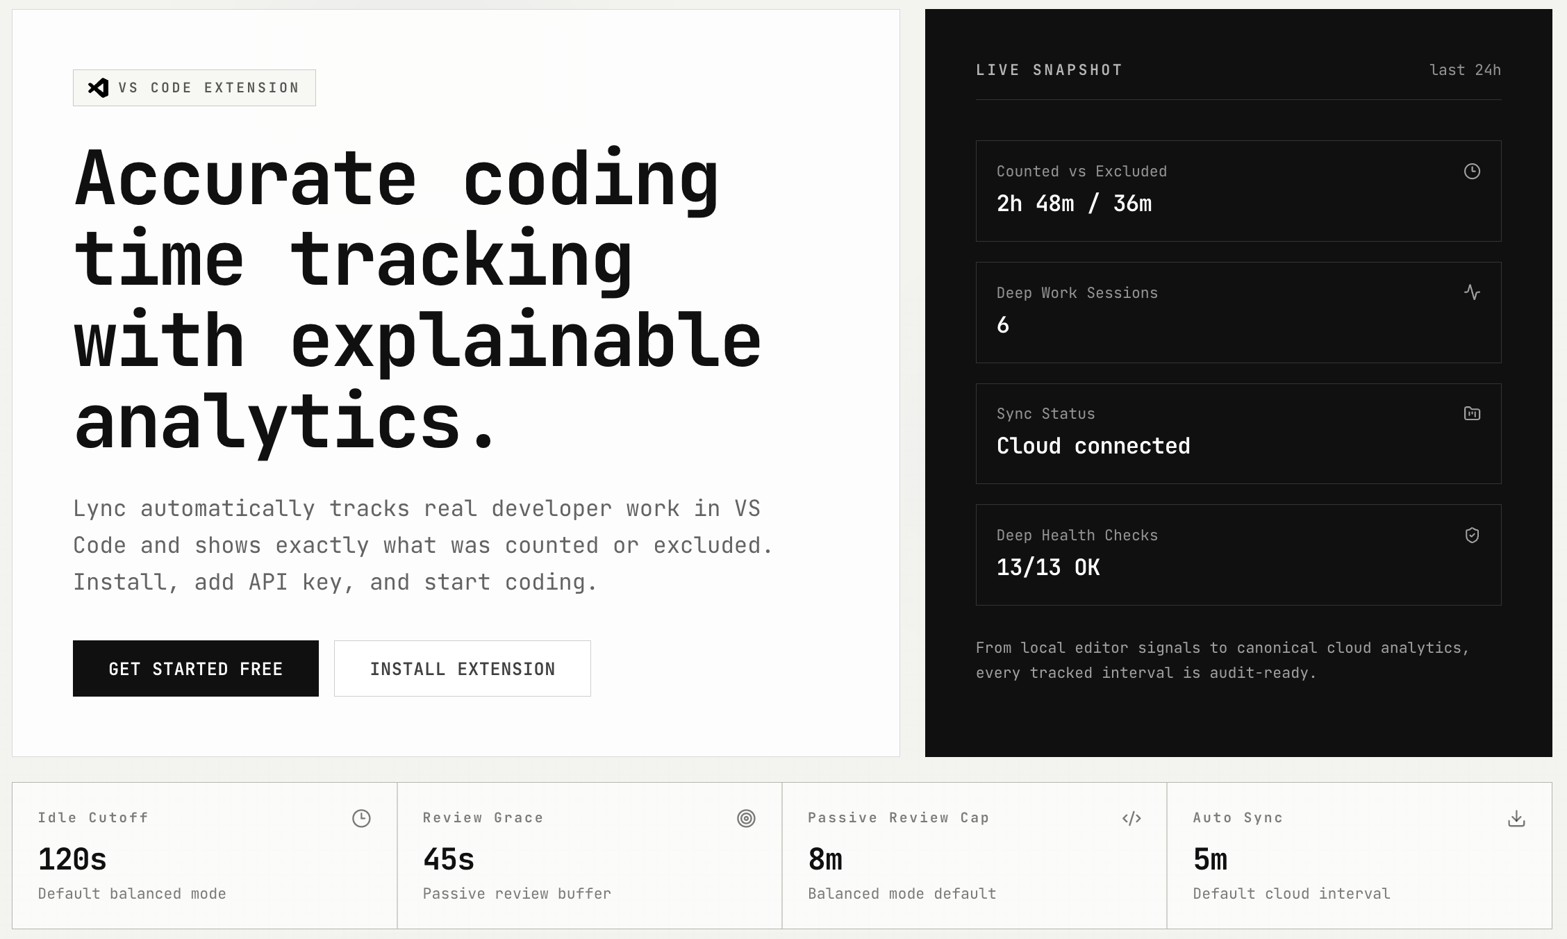Click target icon in Review Grace tile
This screenshot has height=939, width=1567.
(x=746, y=818)
